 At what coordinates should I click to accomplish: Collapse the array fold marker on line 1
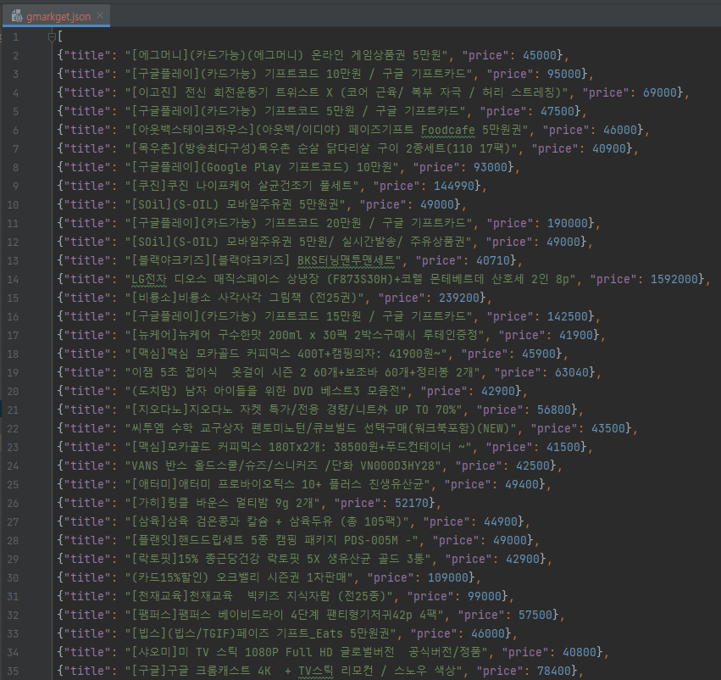pos(52,36)
